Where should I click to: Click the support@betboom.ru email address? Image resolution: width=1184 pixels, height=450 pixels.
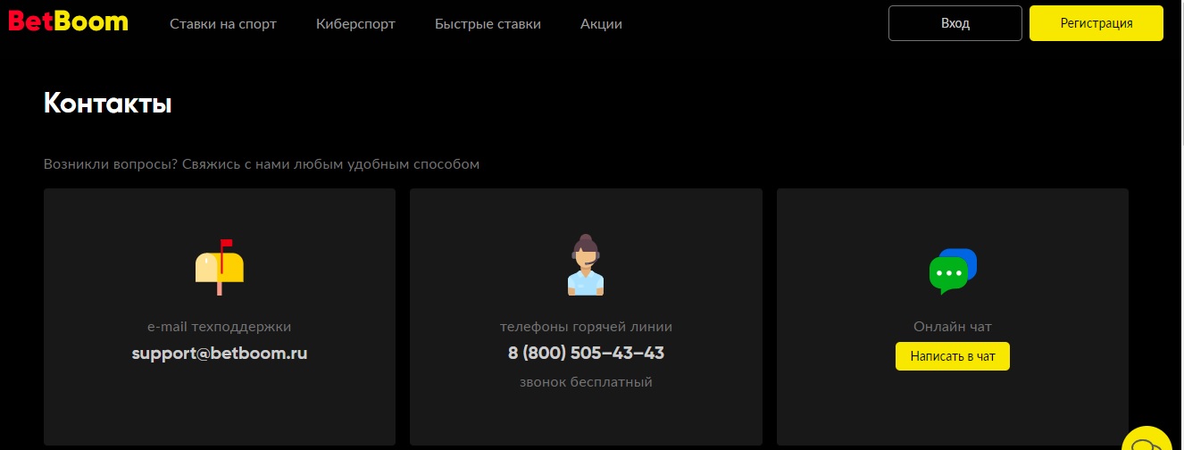(220, 353)
